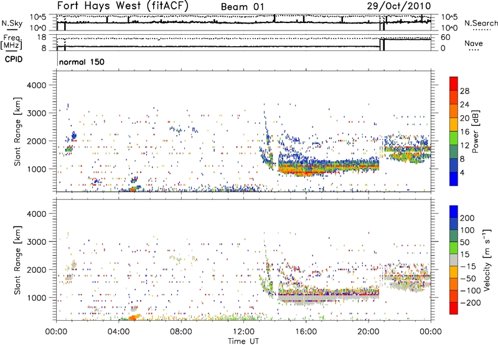Click the orange echo cluster near 05:00 in velocity panel
The image size is (498, 345).
pyautogui.click(x=135, y=317)
